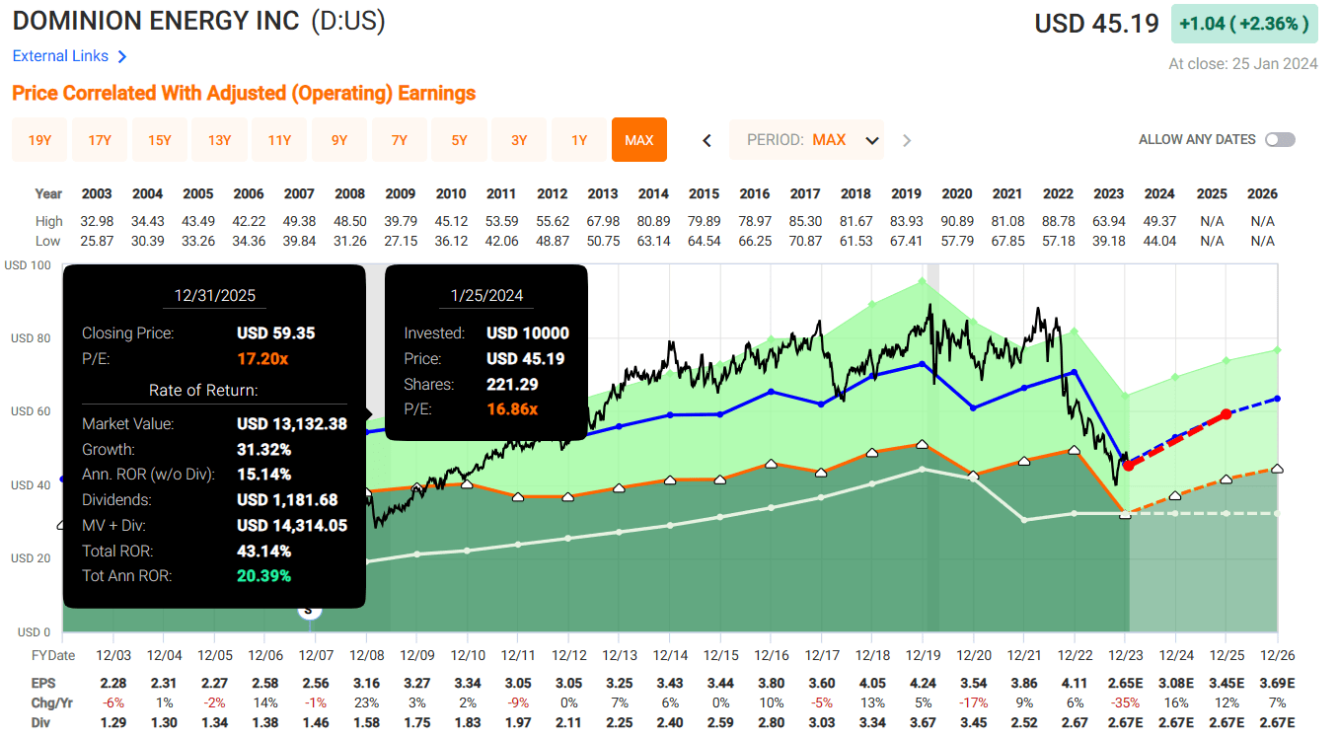Image resolution: width=1338 pixels, height=738 pixels.
Task: Click the left chevron beside the Period selector
Action: click(706, 139)
